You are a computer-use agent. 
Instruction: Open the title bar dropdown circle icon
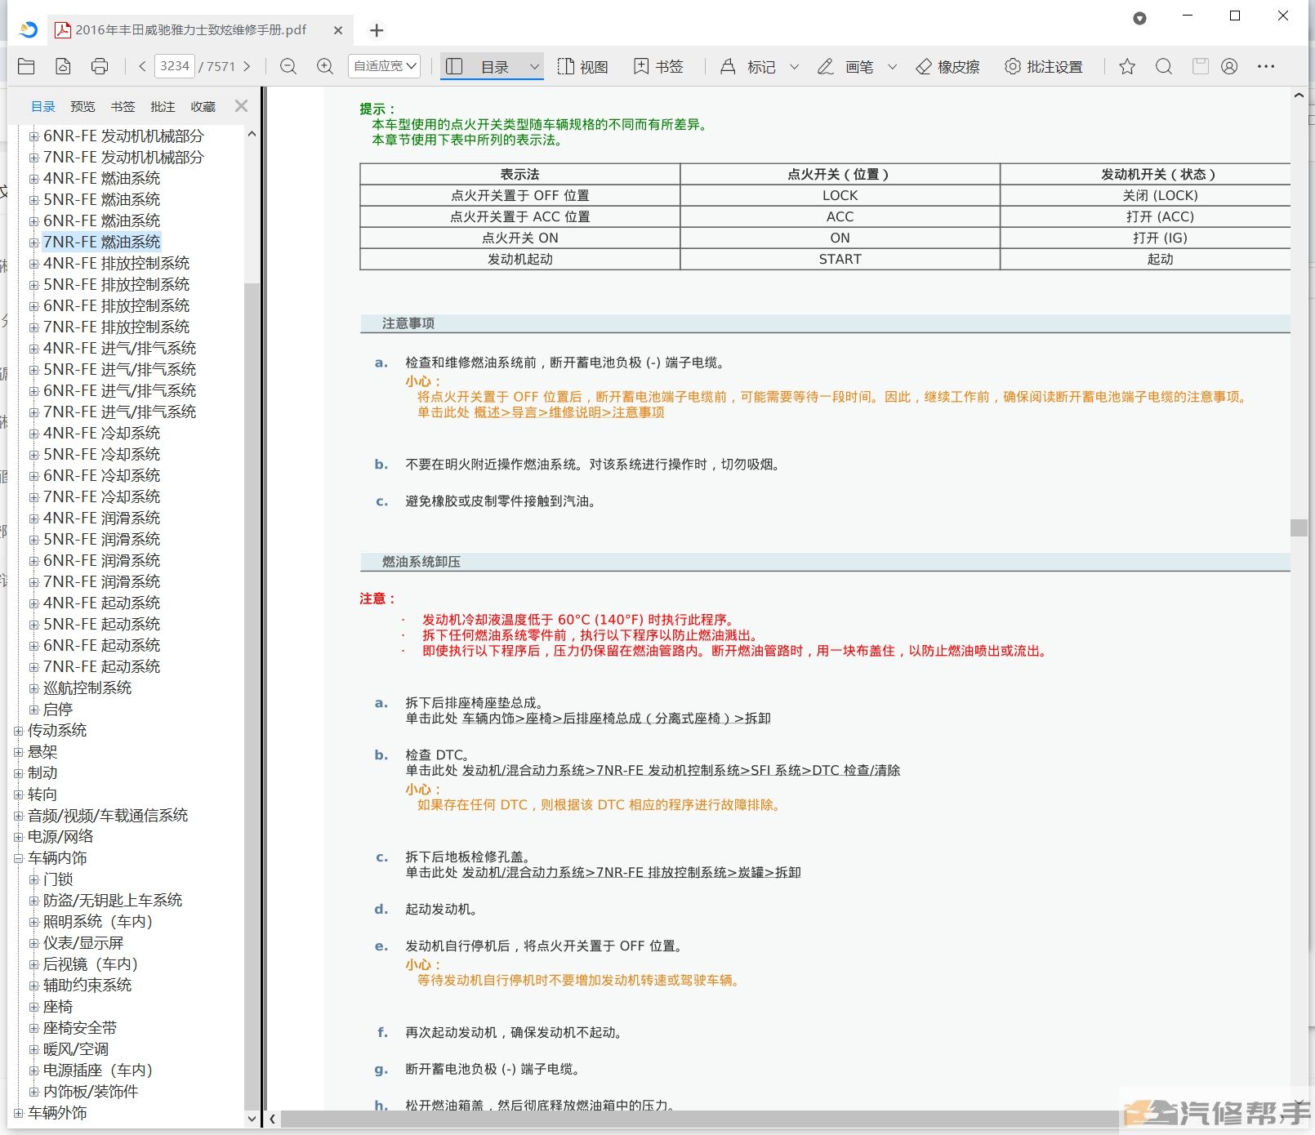[x=1139, y=18]
